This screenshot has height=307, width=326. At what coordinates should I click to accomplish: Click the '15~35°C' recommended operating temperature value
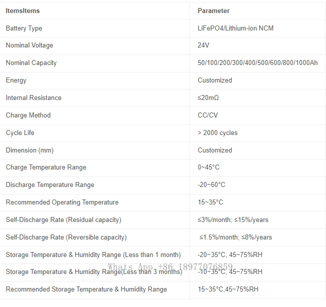tap(210, 202)
